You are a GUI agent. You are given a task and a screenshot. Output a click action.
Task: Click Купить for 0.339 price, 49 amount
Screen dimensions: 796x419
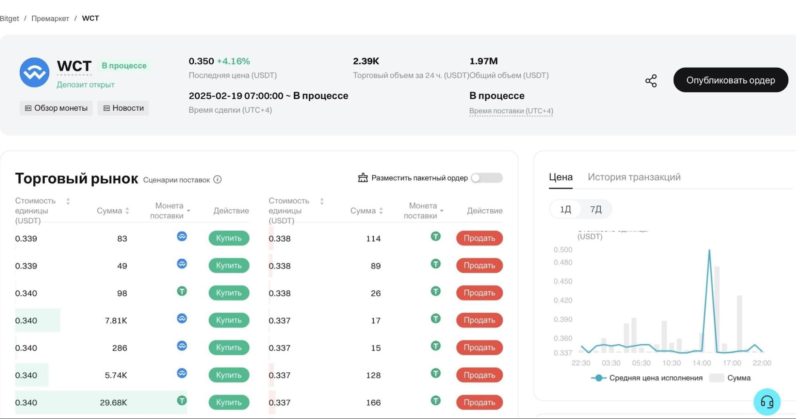[229, 265]
